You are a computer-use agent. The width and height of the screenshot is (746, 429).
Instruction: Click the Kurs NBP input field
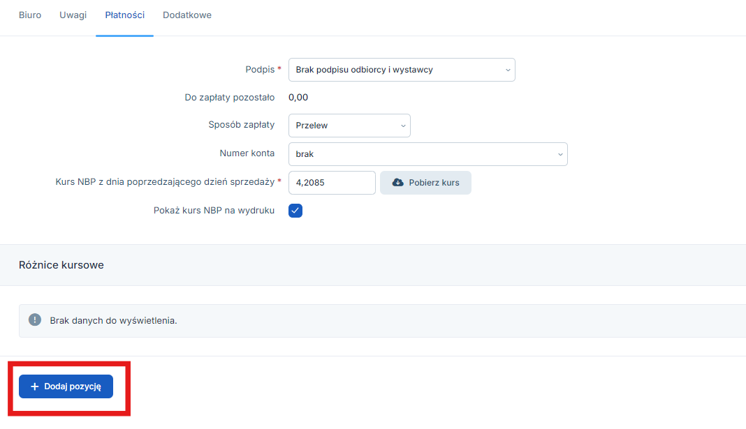pos(332,183)
